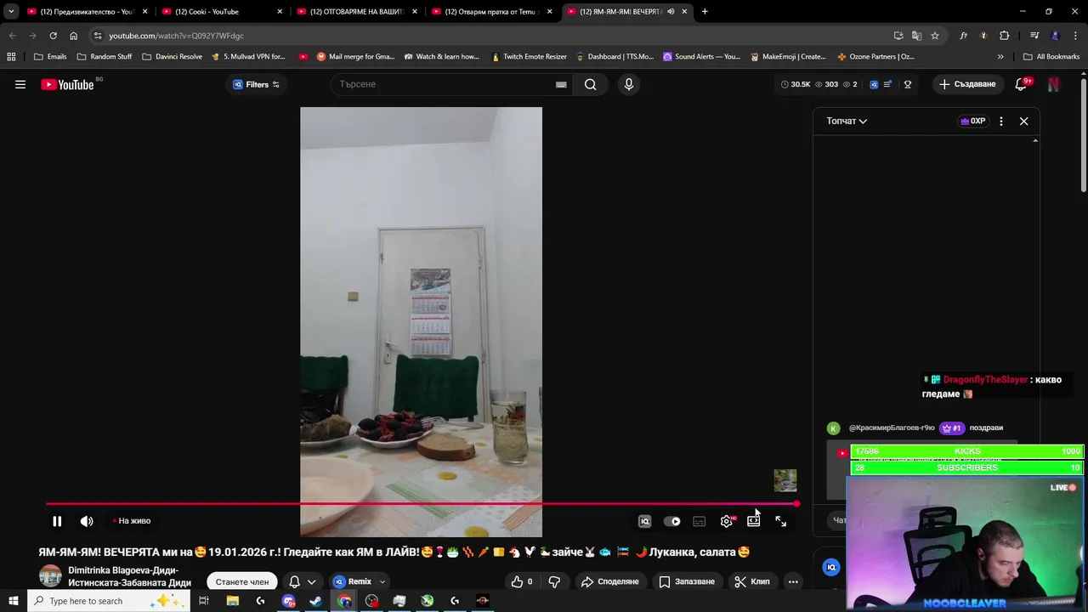The image size is (1088, 612).
Task: Click channel name Dimitrinka Blagoeva-Диди
Action: 129,576
